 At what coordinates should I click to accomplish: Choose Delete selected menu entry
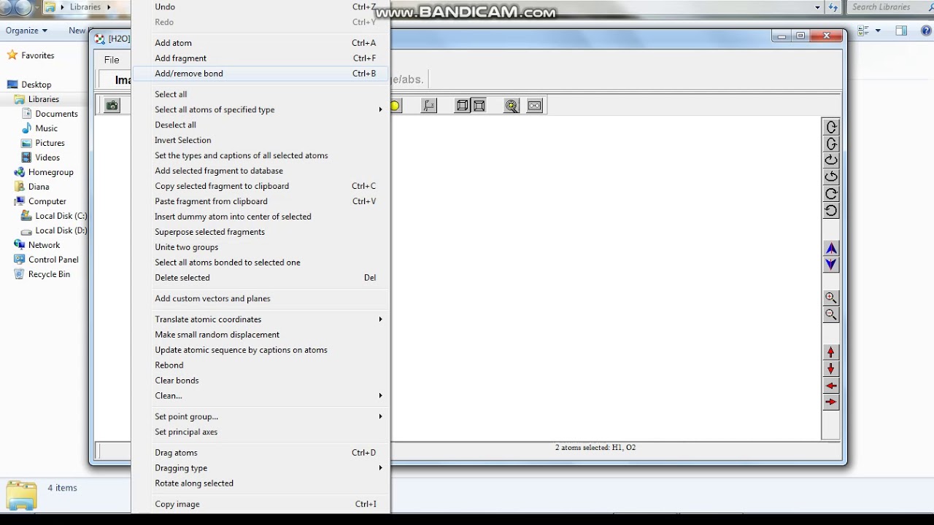click(x=261, y=278)
